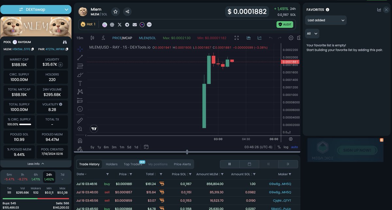392x210 pixels.
Task: Open the token's Telegram link
Action: coord(127,25)
